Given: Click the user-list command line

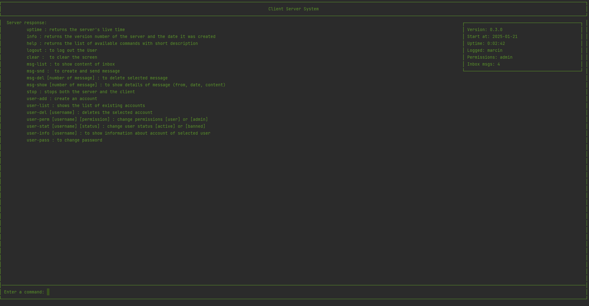Looking at the screenshot, I should pos(86,106).
